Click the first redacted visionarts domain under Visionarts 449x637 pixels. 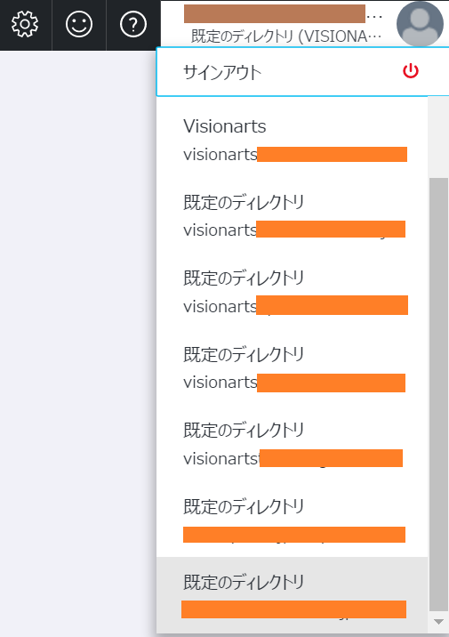pyautogui.click(x=332, y=155)
